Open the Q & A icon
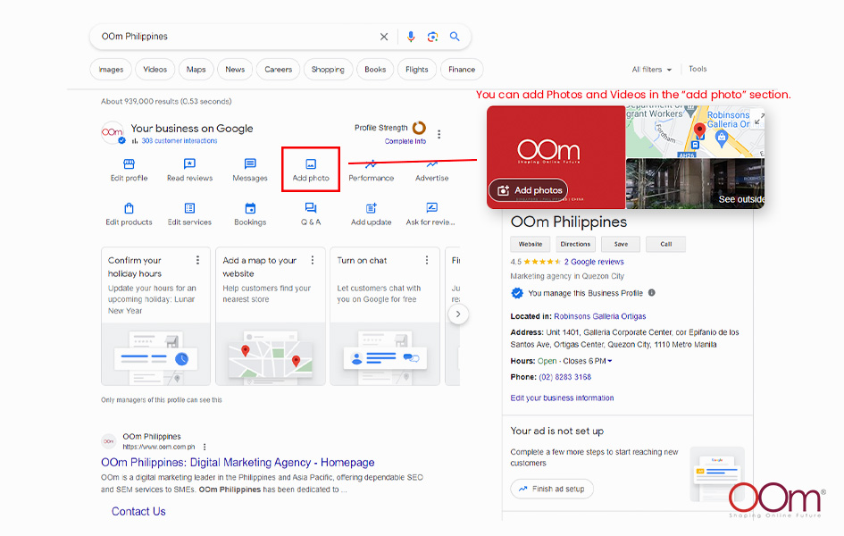Screen dimensions: 844x536 tap(311, 208)
